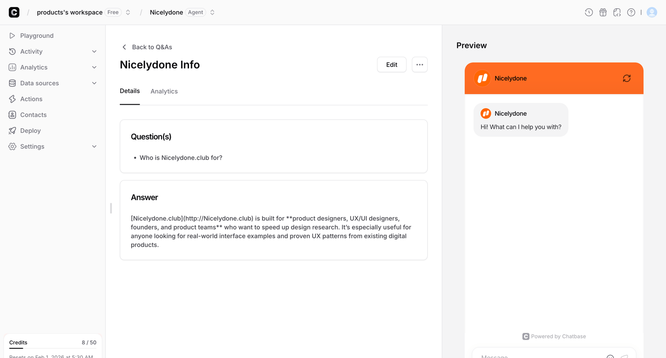Open the agent switcher dropdown
The image size is (666, 358).
[x=212, y=12]
